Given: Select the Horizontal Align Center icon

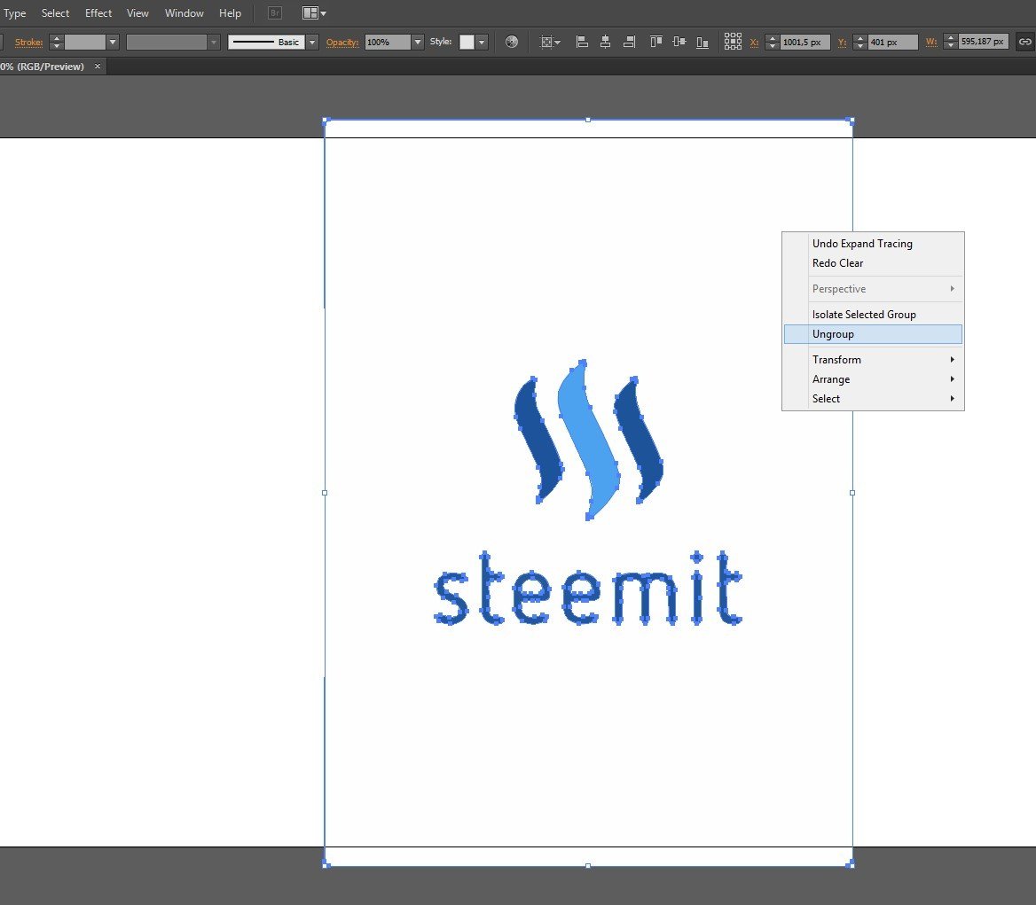Looking at the screenshot, I should [606, 42].
